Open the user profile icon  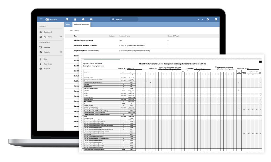(216, 19)
